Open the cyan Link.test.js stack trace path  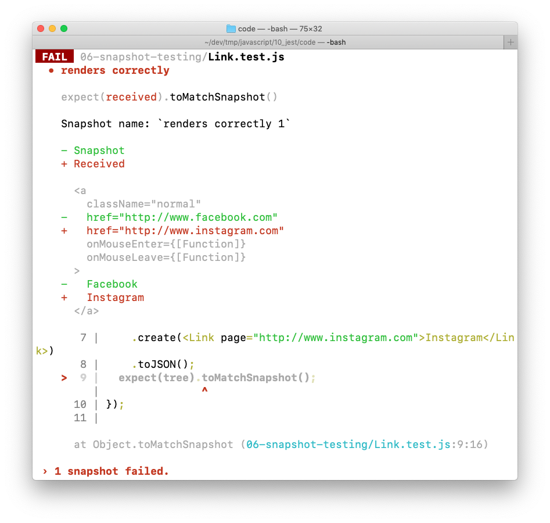(348, 445)
